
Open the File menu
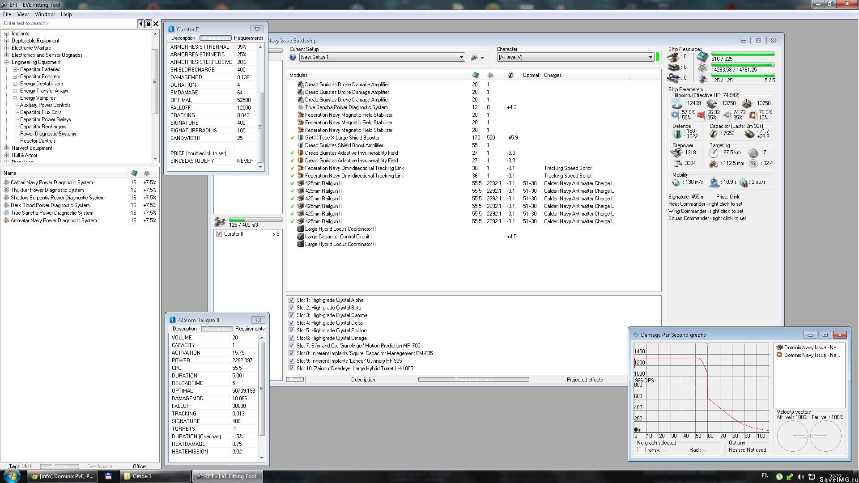7,14
